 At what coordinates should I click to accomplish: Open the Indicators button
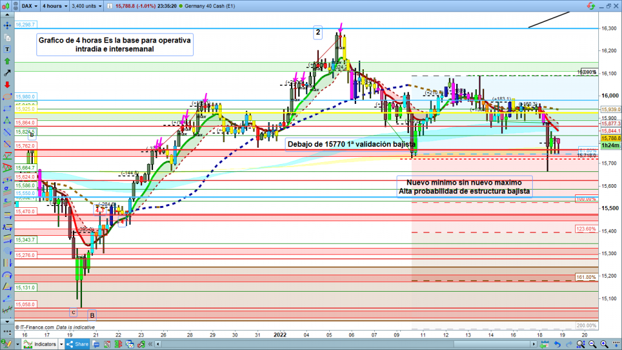pyautogui.click(x=41, y=344)
